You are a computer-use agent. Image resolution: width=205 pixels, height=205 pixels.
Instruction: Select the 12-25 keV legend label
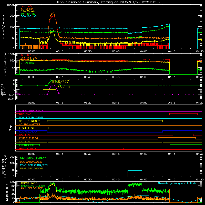(x=28, y=11)
